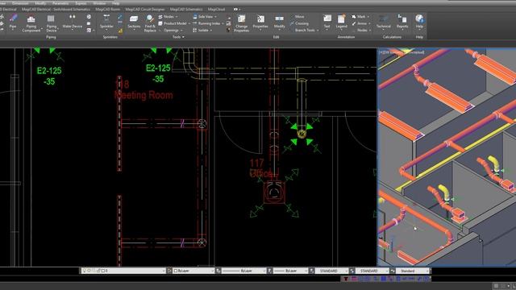Screen dimensions: 516x290
Task: Click the lower meeting room sprinkler head circle
Action: pos(202,242)
